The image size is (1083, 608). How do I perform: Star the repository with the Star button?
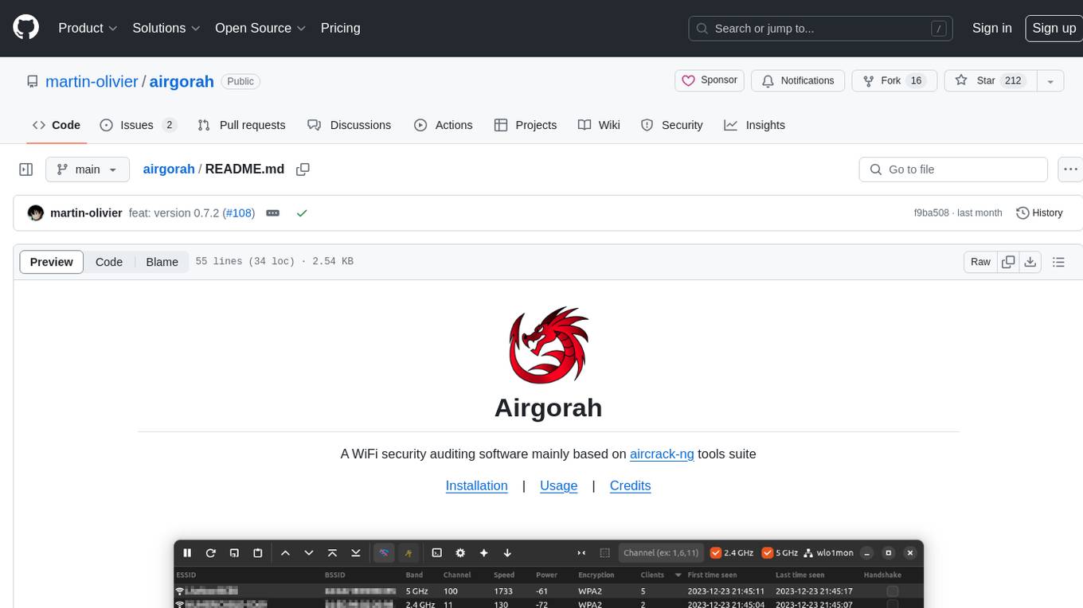[990, 80]
